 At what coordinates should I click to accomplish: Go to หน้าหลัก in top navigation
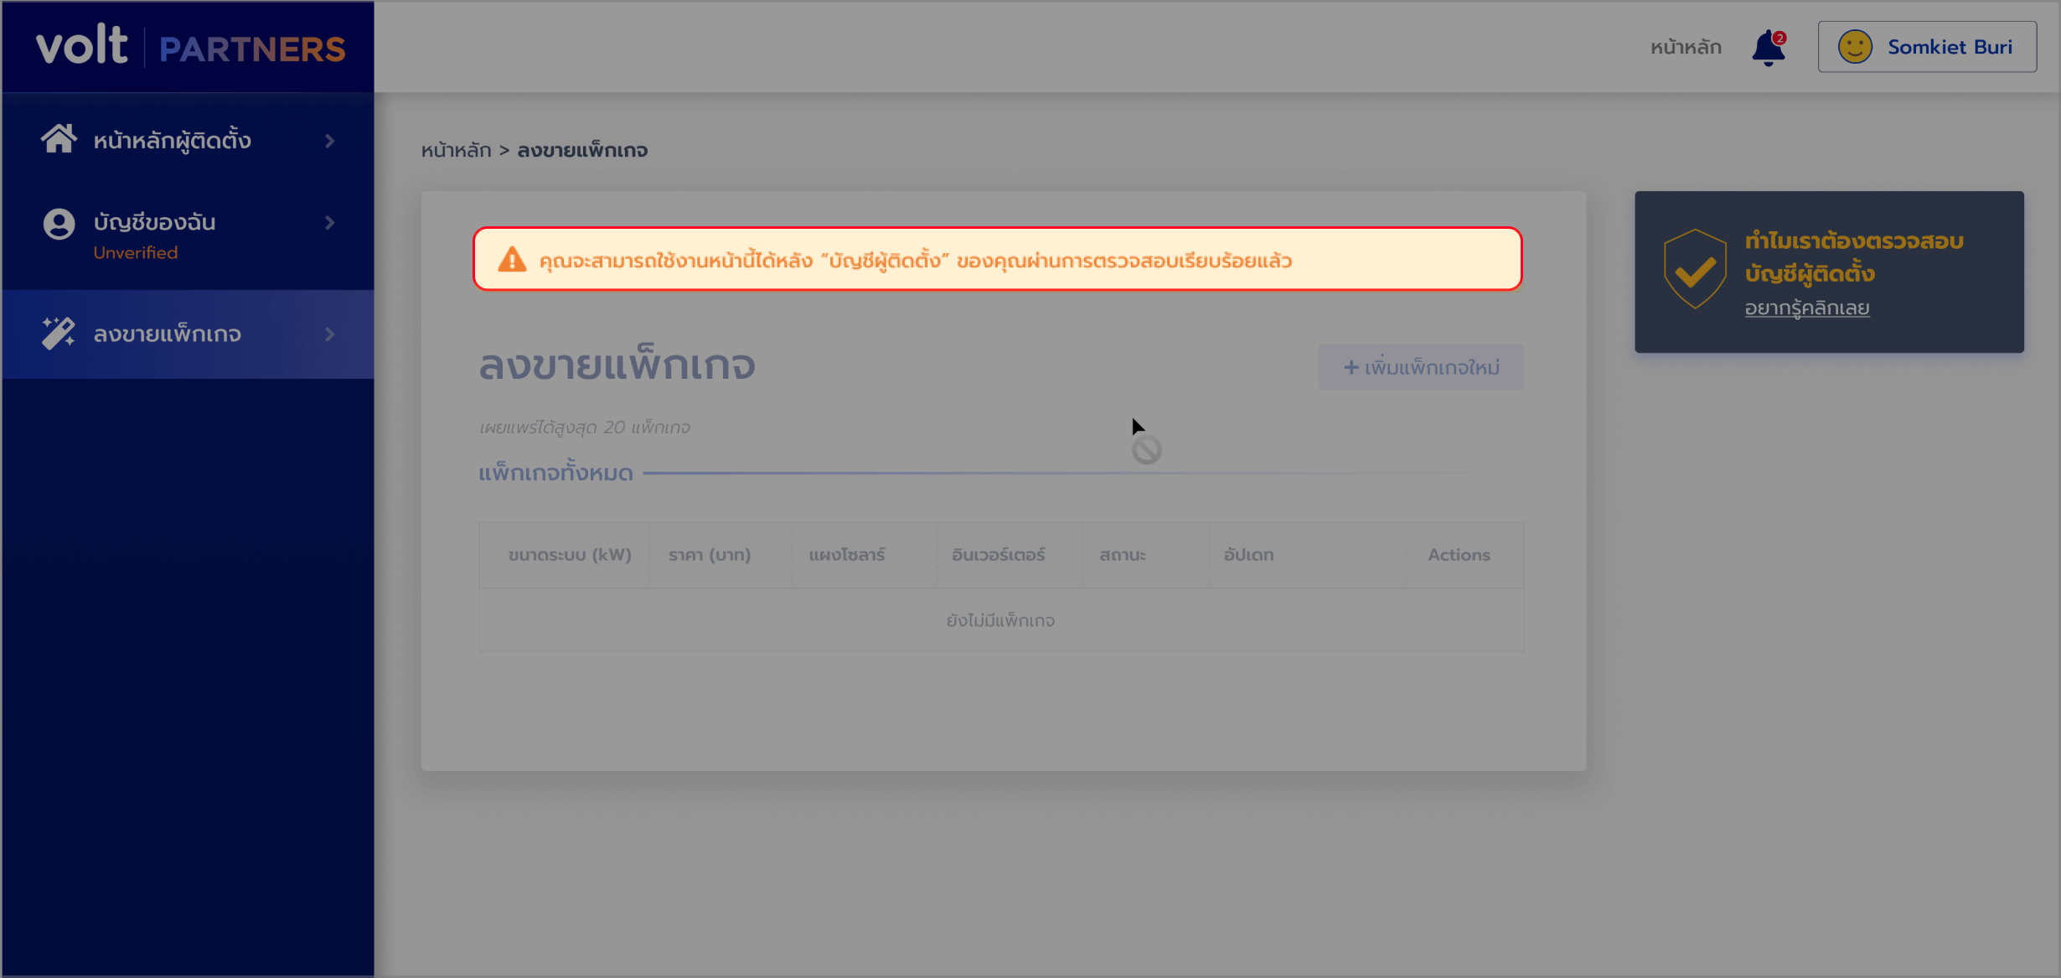click(1686, 47)
